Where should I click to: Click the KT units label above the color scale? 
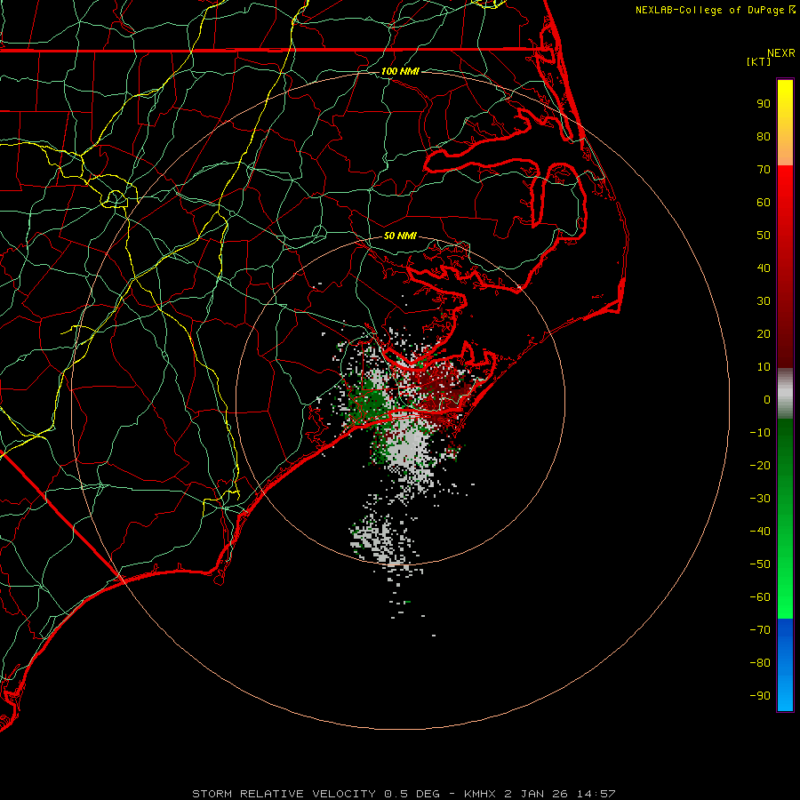(759, 61)
